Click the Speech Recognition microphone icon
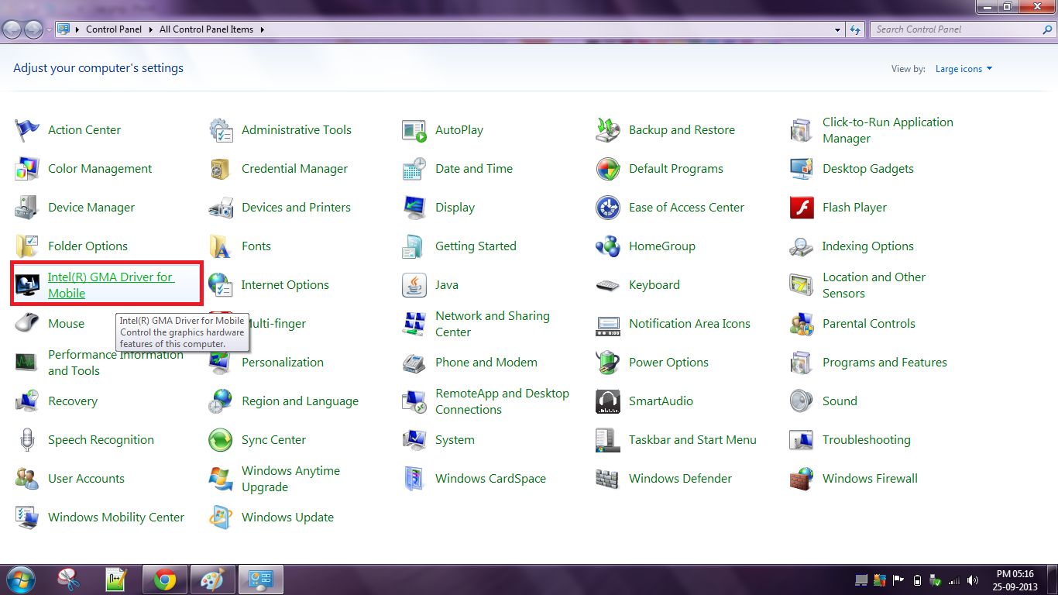Viewport: 1058px width, 595px height. coord(27,440)
